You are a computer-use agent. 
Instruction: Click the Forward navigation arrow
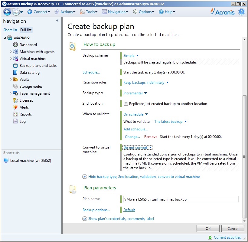16,12
